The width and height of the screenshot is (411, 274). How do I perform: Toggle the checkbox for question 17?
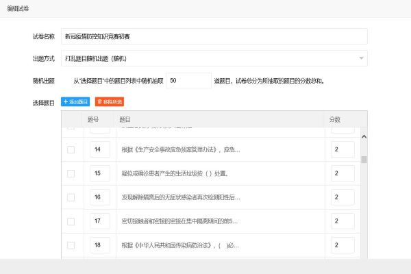71,221
